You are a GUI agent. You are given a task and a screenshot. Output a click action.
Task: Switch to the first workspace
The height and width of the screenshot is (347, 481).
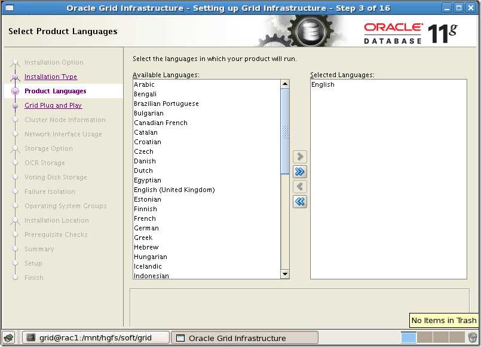409,337
